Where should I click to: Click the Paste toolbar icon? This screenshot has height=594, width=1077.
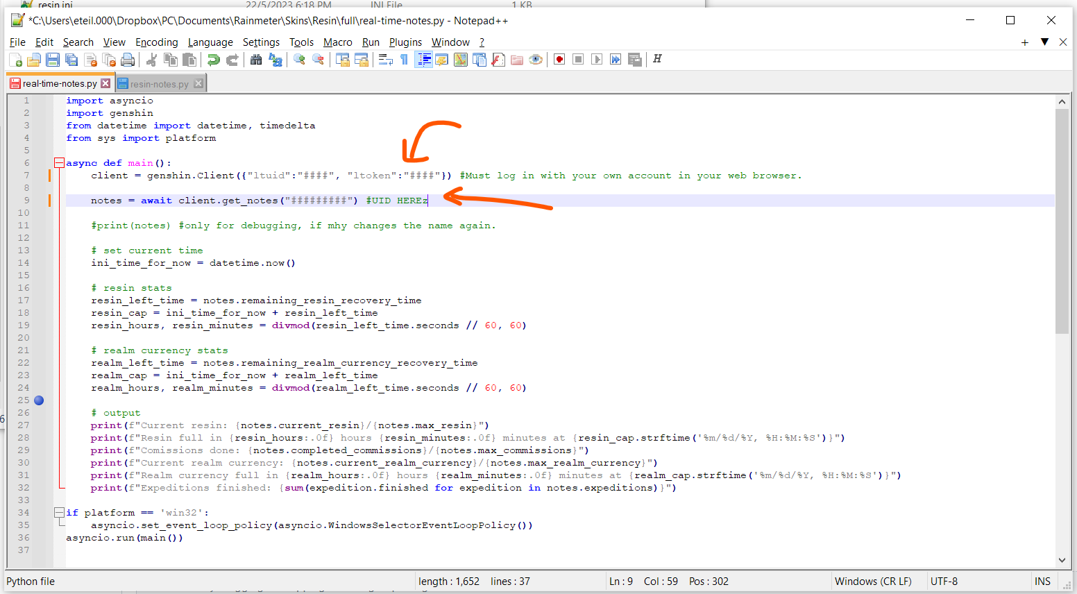(x=189, y=60)
